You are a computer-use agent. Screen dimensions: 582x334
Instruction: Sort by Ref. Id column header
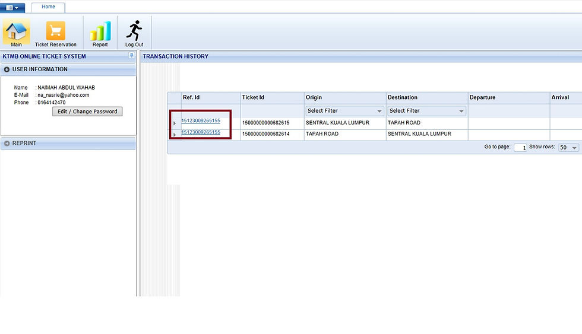[x=211, y=97]
